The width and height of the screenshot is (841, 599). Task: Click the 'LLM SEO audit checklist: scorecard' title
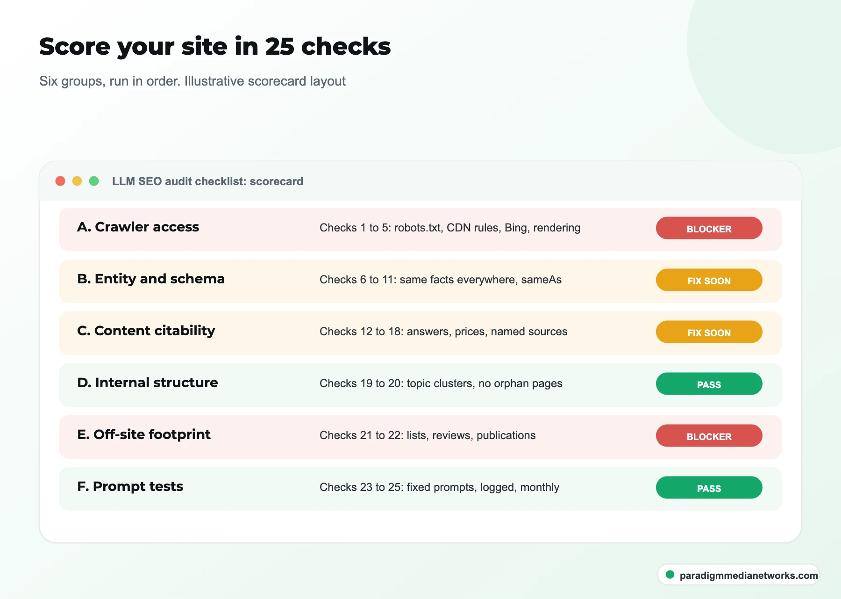(207, 181)
